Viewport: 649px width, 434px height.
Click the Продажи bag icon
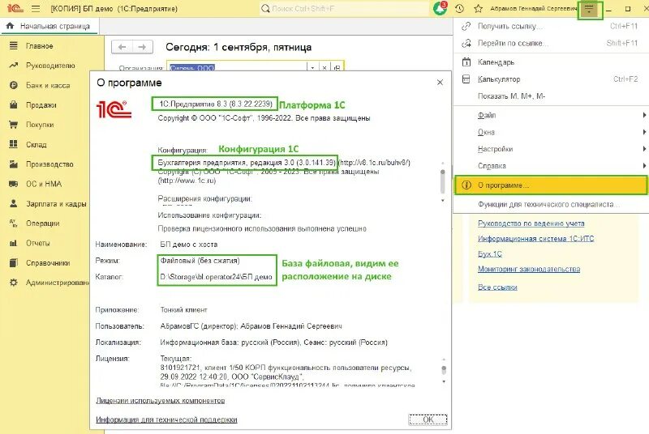pos(14,105)
